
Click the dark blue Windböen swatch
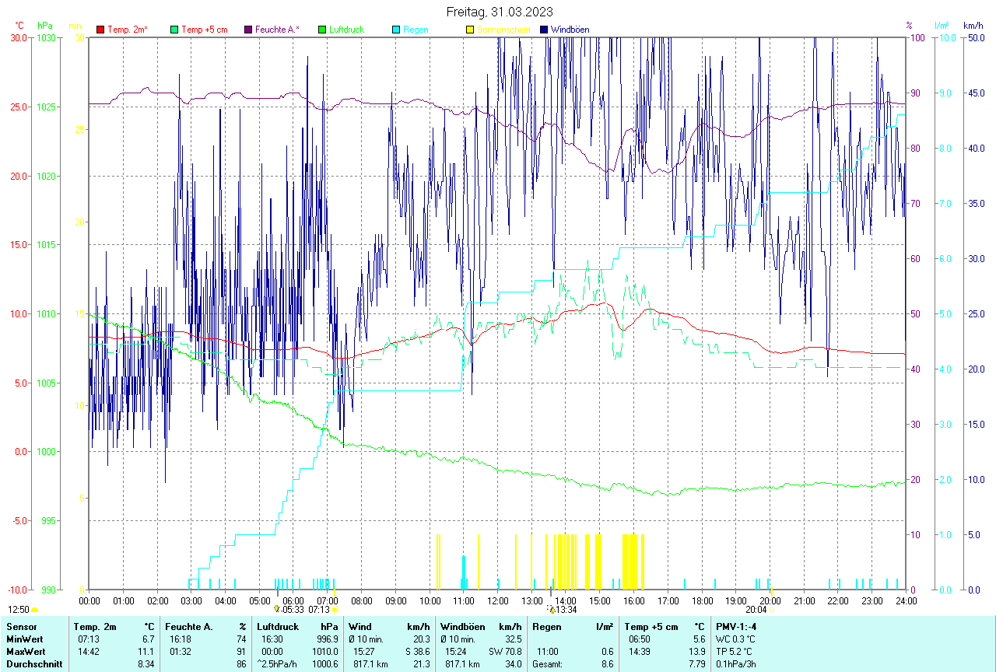[544, 30]
